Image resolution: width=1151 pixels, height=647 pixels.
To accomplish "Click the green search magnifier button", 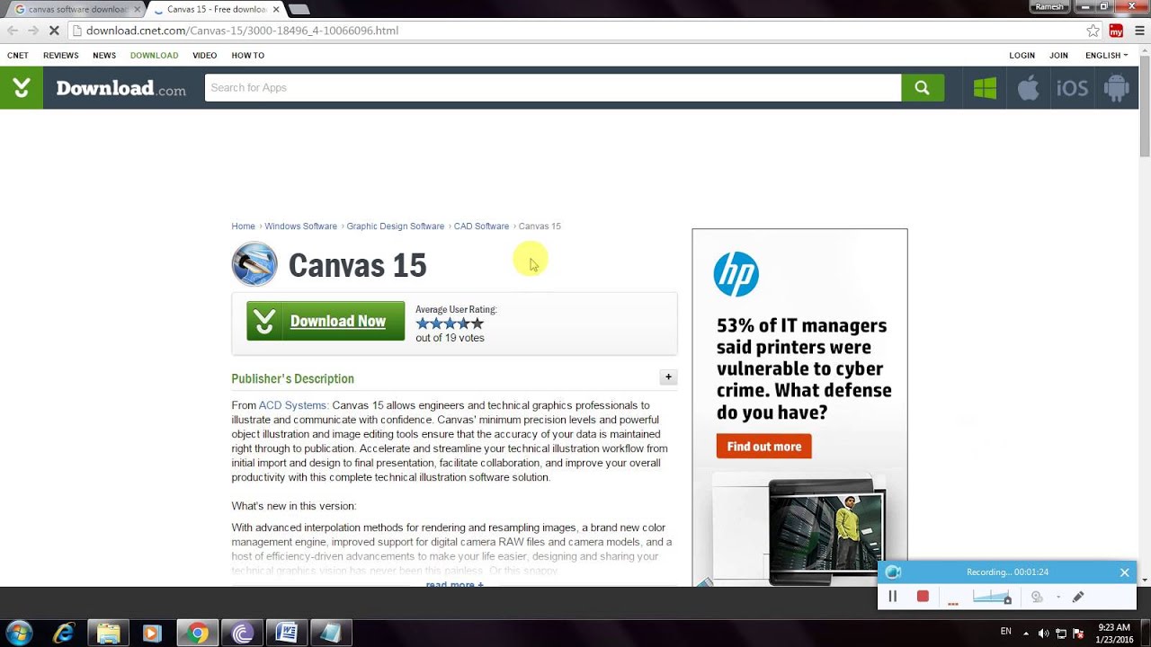I will (922, 87).
